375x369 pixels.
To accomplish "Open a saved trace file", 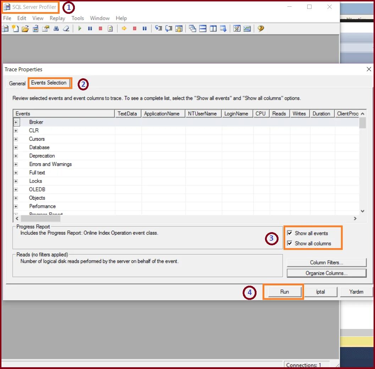I will [x=24, y=28].
